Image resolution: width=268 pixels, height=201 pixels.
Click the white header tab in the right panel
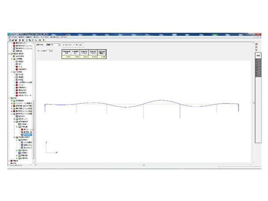coord(258,55)
